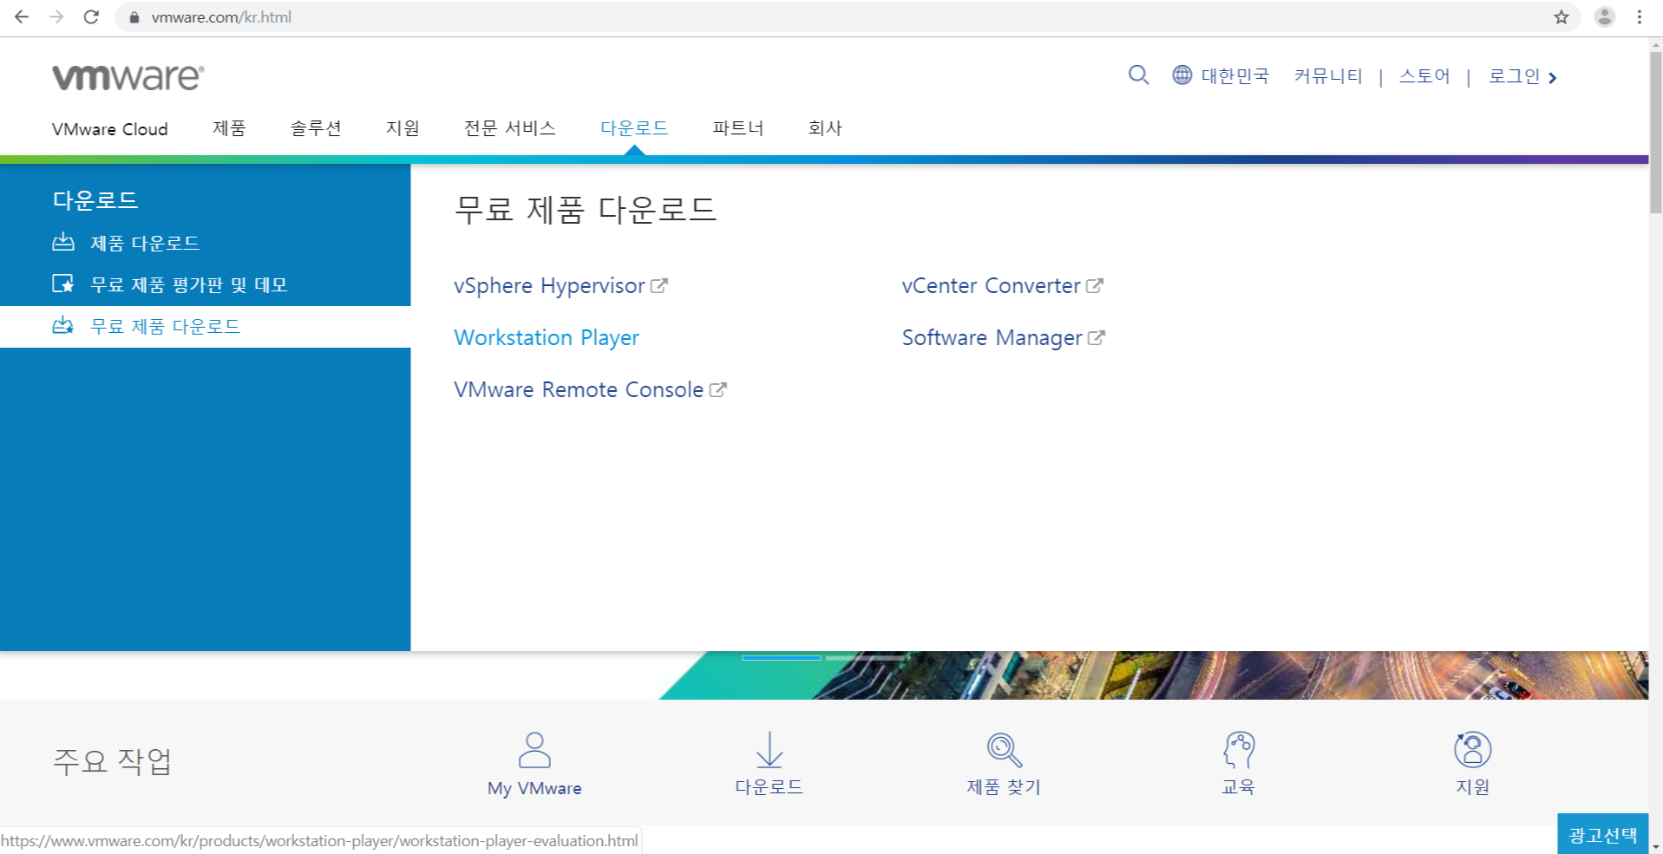This screenshot has height=854, width=1663.
Task: Click second carousel slide indicator
Action: [865, 658]
